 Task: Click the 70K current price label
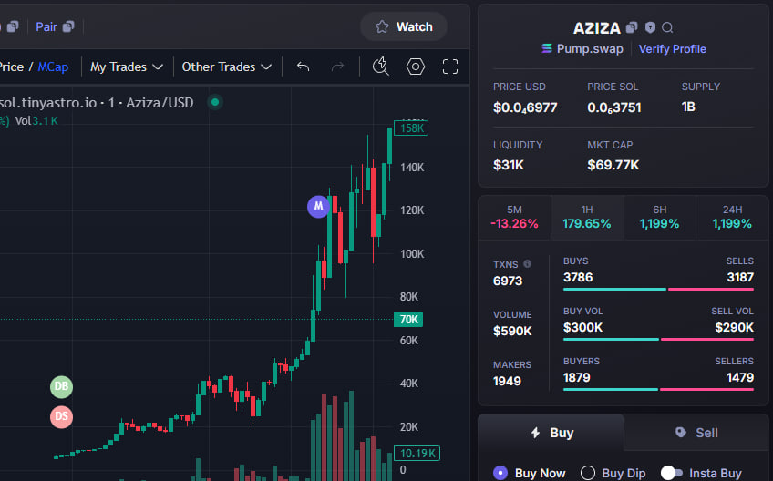[x=408, y=320]
